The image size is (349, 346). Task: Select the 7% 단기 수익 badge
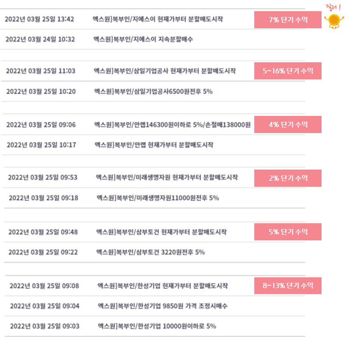tap(288, 20)
